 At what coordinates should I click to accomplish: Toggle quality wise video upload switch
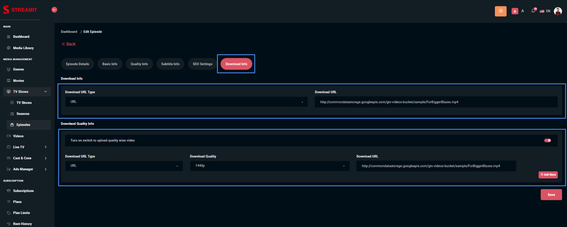[x=547, y=140]
